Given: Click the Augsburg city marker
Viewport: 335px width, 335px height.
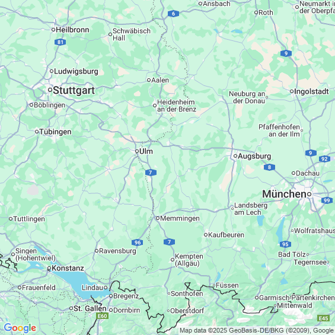Looking at the screenshot, I should click(x=235, y=156).
